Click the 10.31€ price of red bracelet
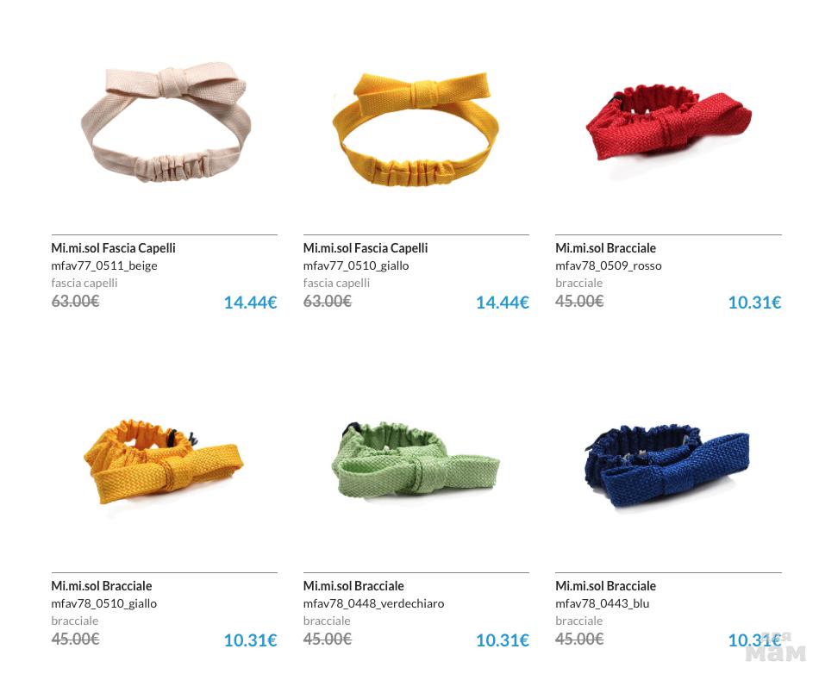Screen dimensions: 819x674 coord(754,303)
